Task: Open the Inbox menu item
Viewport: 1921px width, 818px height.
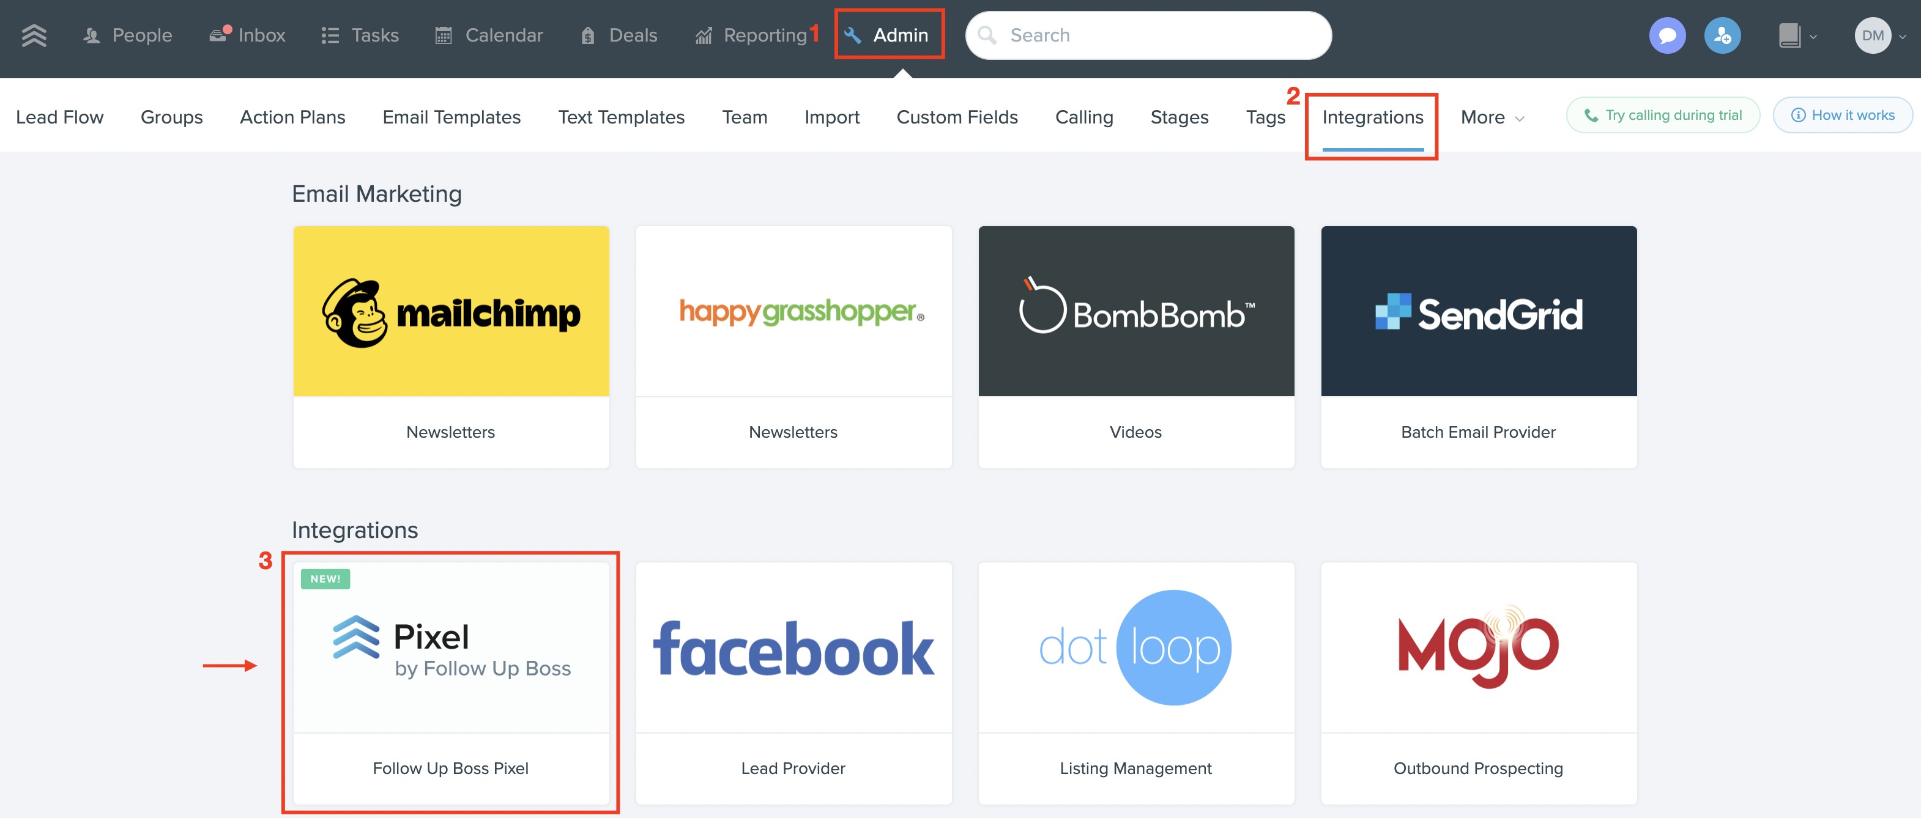Action: coord(247,35)
